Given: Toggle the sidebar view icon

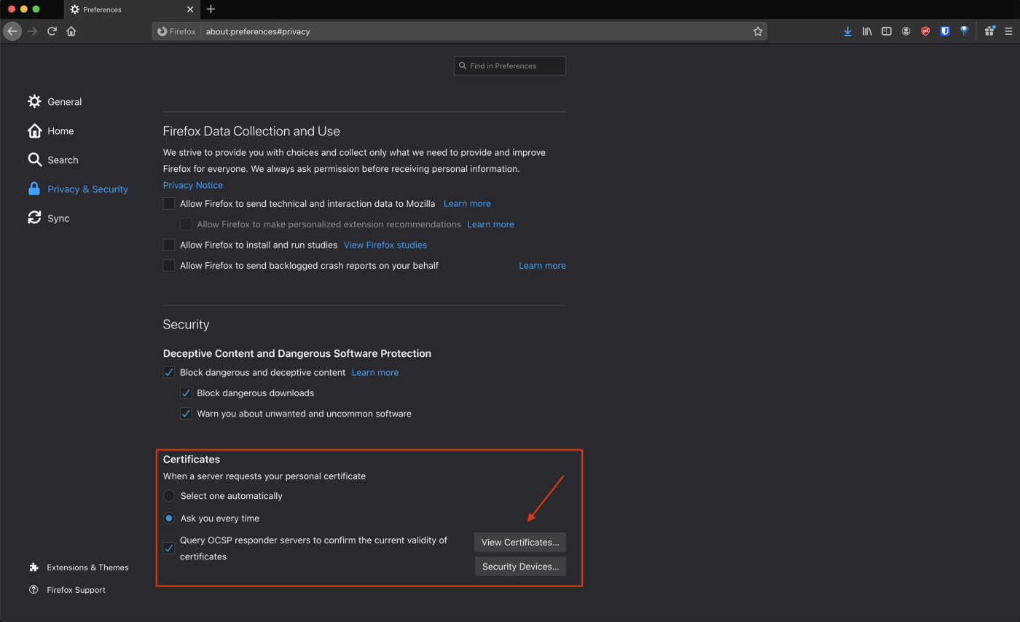Looking at the screenshot, I should click(887, 31).
